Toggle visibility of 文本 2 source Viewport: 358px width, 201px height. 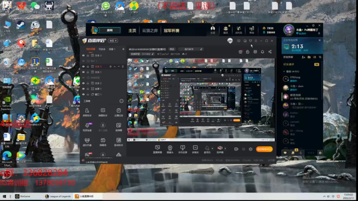click(x=83, y=83)
